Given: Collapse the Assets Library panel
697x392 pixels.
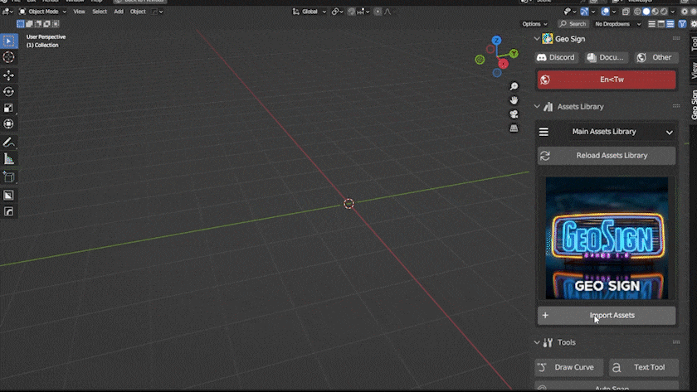Looking at the screenshot, I should pos(538,107).
